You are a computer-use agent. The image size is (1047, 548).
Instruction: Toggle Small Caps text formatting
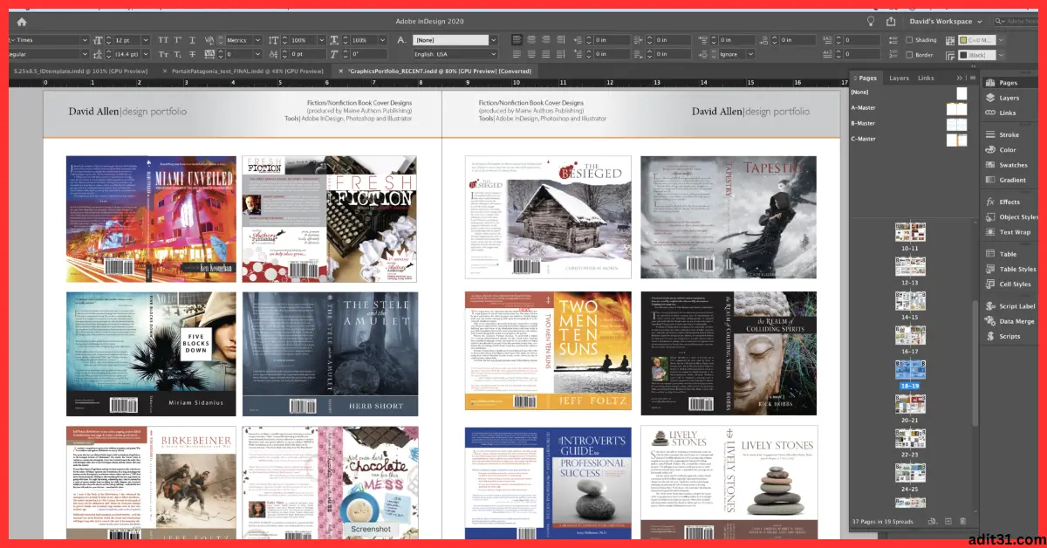pyautogui.click(x=164, y=54)
